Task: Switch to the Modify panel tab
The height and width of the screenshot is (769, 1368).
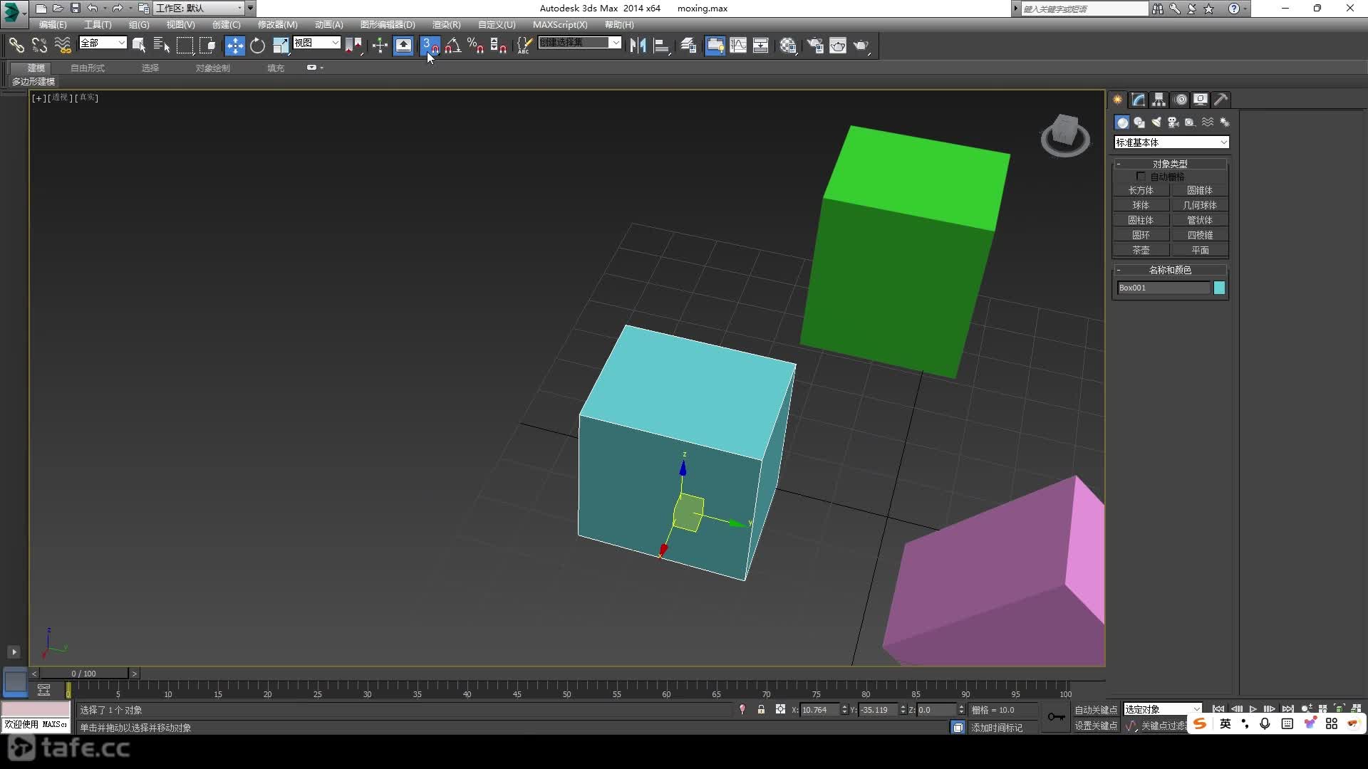Action: coord(1139,100)
